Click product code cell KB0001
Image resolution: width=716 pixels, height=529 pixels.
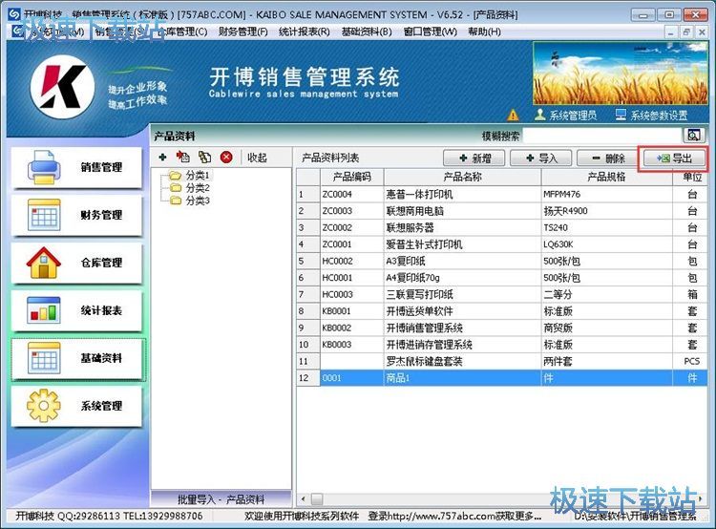click(x=351, y=311)
